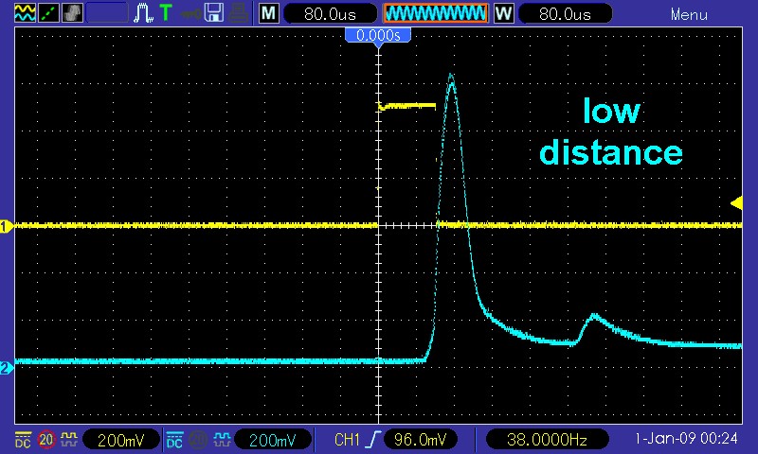
Task: Click the yellow CH1 DC coupling icon
Action: coord(23,440)
